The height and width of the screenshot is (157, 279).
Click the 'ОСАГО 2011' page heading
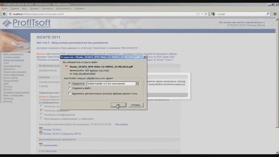tap(48, 37)
